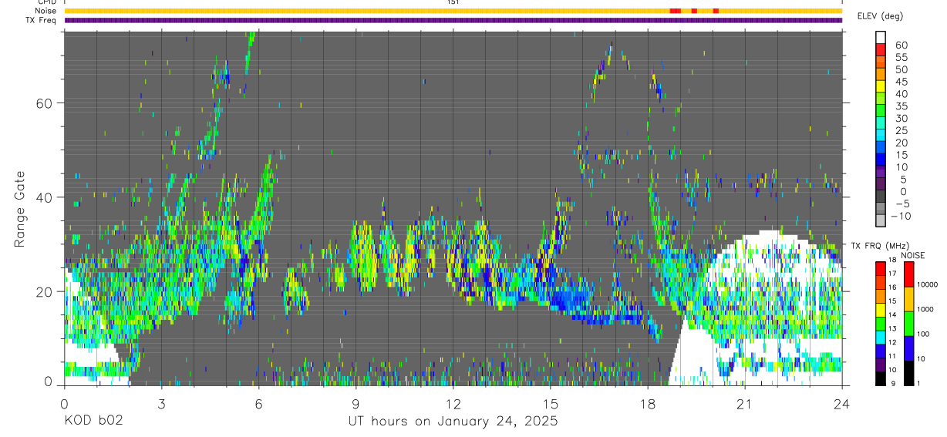Pick the yellow ELEV swatch between 40 and 45
Viewport: 947px width, 437px height.
point(881,86)
